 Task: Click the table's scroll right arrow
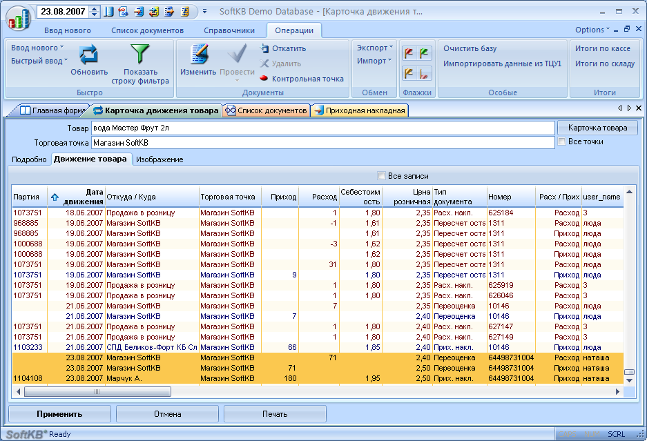pyautogui.click(x=618, y=391)
